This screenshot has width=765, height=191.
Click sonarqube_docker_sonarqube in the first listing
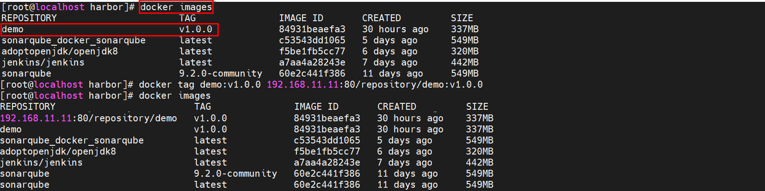pos(74,40)
